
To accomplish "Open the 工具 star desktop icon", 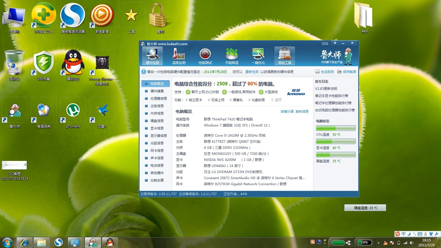I will pos(131,18).
